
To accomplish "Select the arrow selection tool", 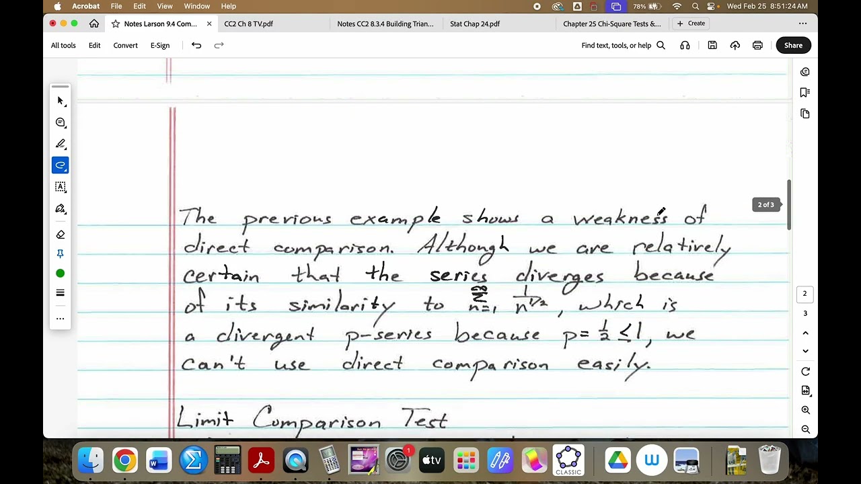I will (60, 101).
